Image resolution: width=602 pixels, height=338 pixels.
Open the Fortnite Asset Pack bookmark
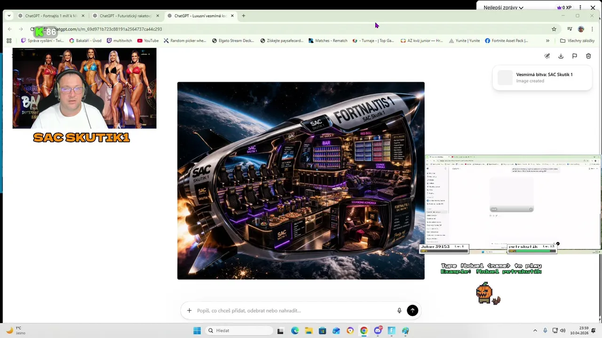507,41
